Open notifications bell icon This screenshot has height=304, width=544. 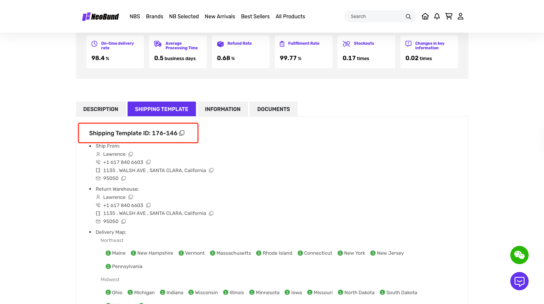[437, 16]
